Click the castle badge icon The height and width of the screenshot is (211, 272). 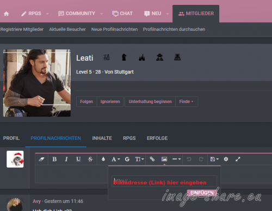pos(142,57)
